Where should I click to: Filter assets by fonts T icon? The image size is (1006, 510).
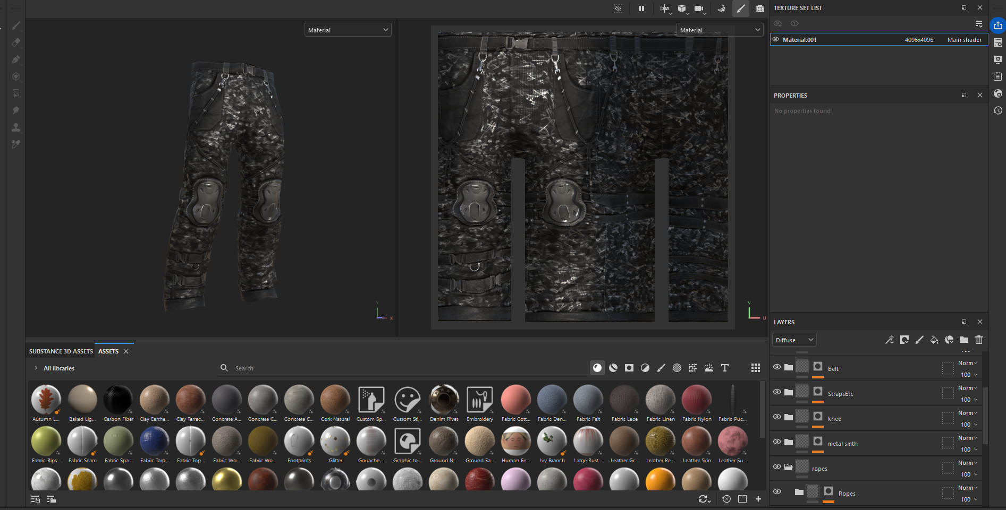(x=725, y=368)
